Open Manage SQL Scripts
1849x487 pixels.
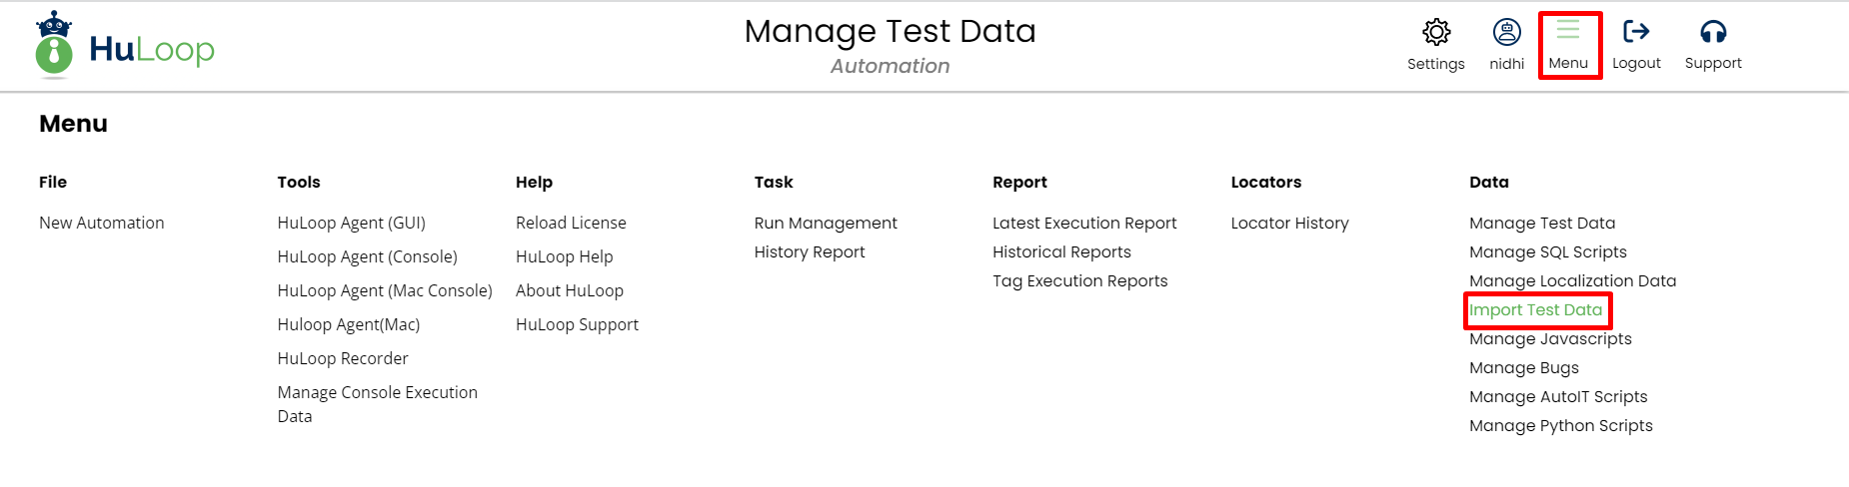1548,251
